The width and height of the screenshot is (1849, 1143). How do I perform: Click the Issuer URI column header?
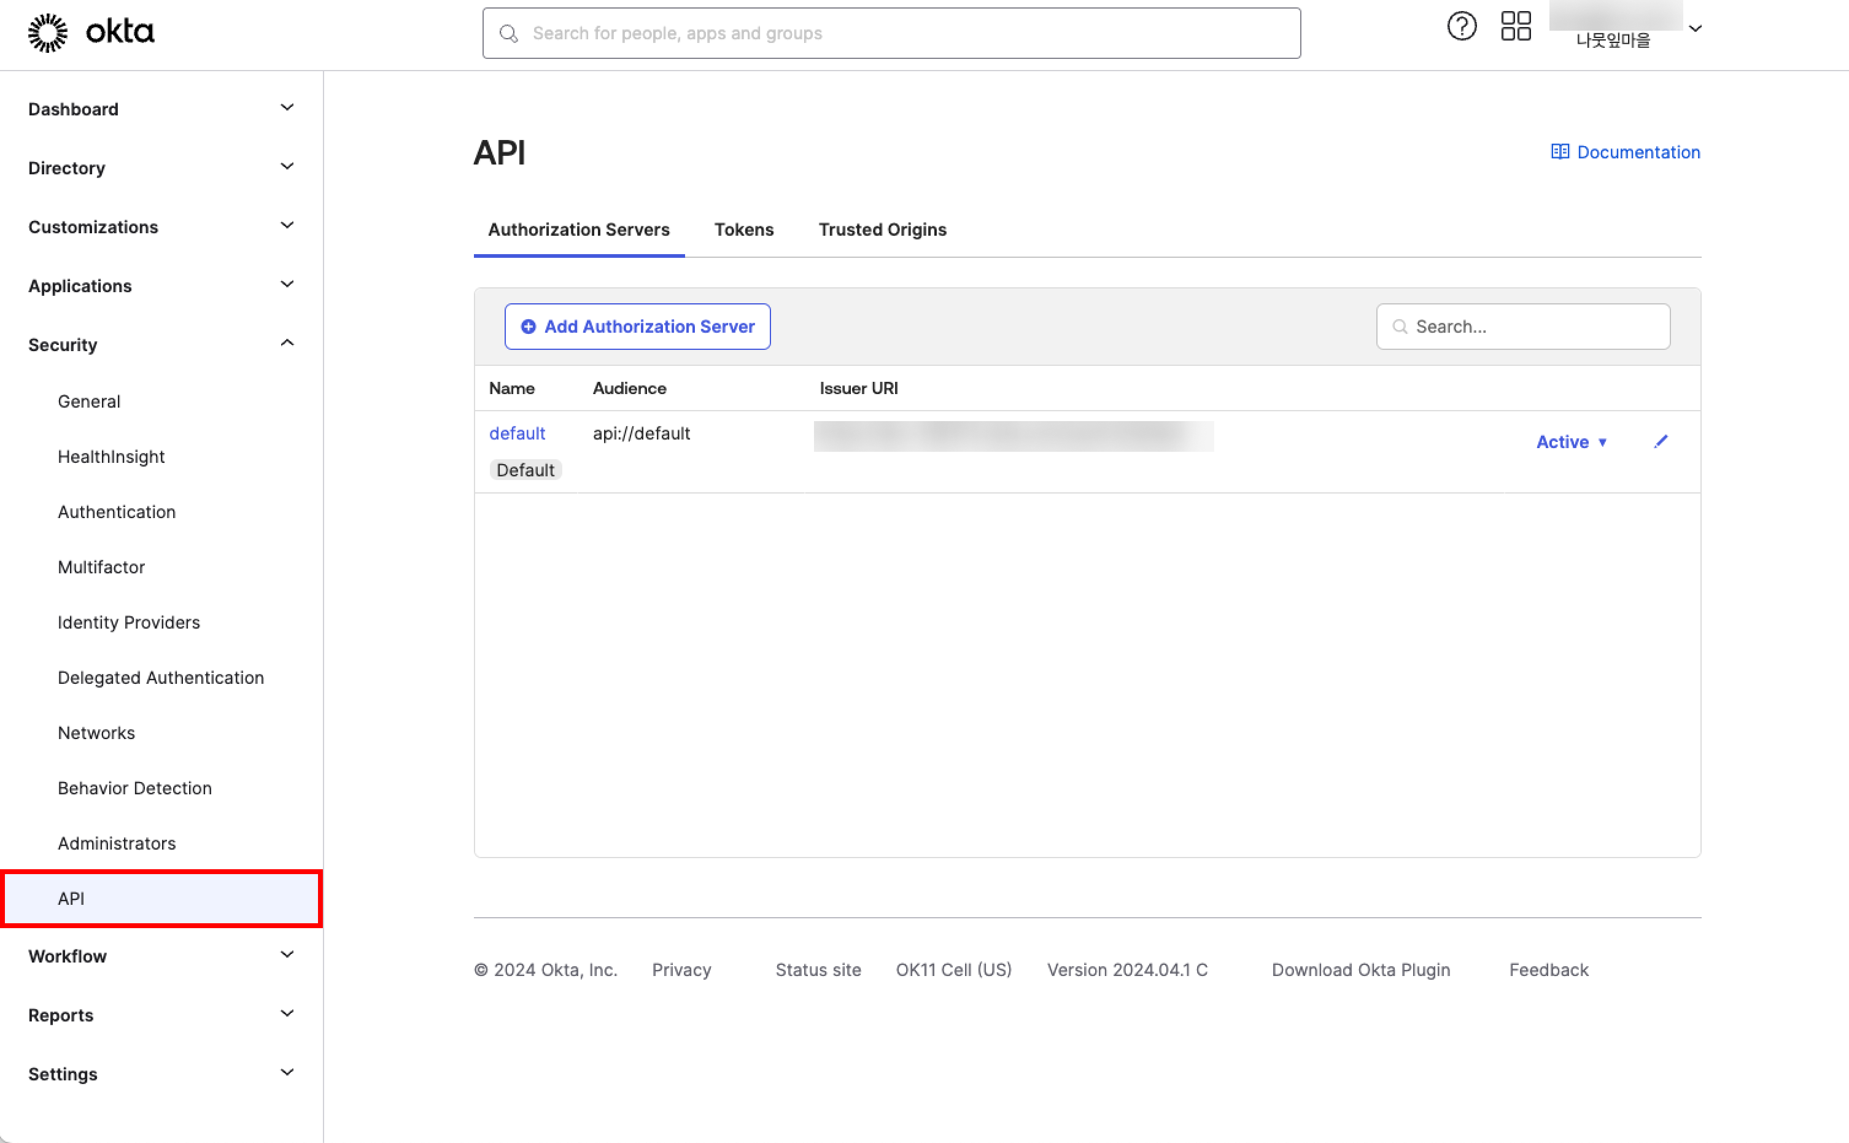859,389
